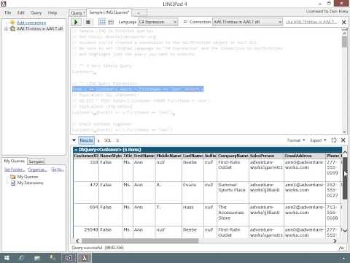Screen dimensions: 350x263
Task: Click the Use AWLTEntities link
Action: pos(311,22)
